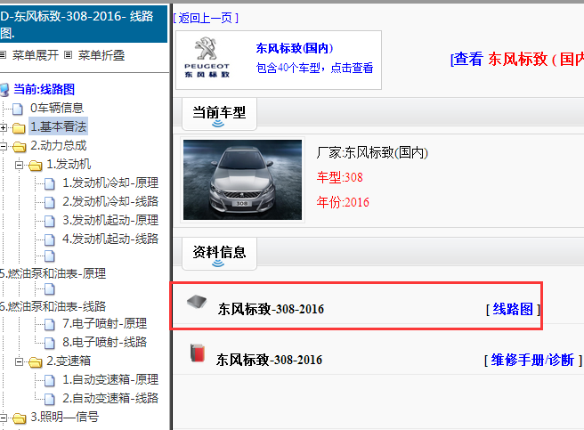
Task: Open the 当前车型 tab
Action: [219, 114]
